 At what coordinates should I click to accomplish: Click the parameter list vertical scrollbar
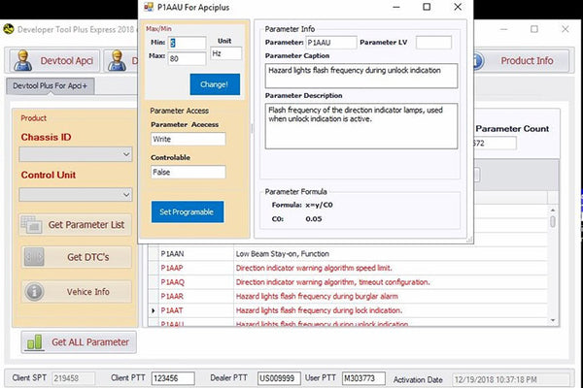(x=553, y=272)
